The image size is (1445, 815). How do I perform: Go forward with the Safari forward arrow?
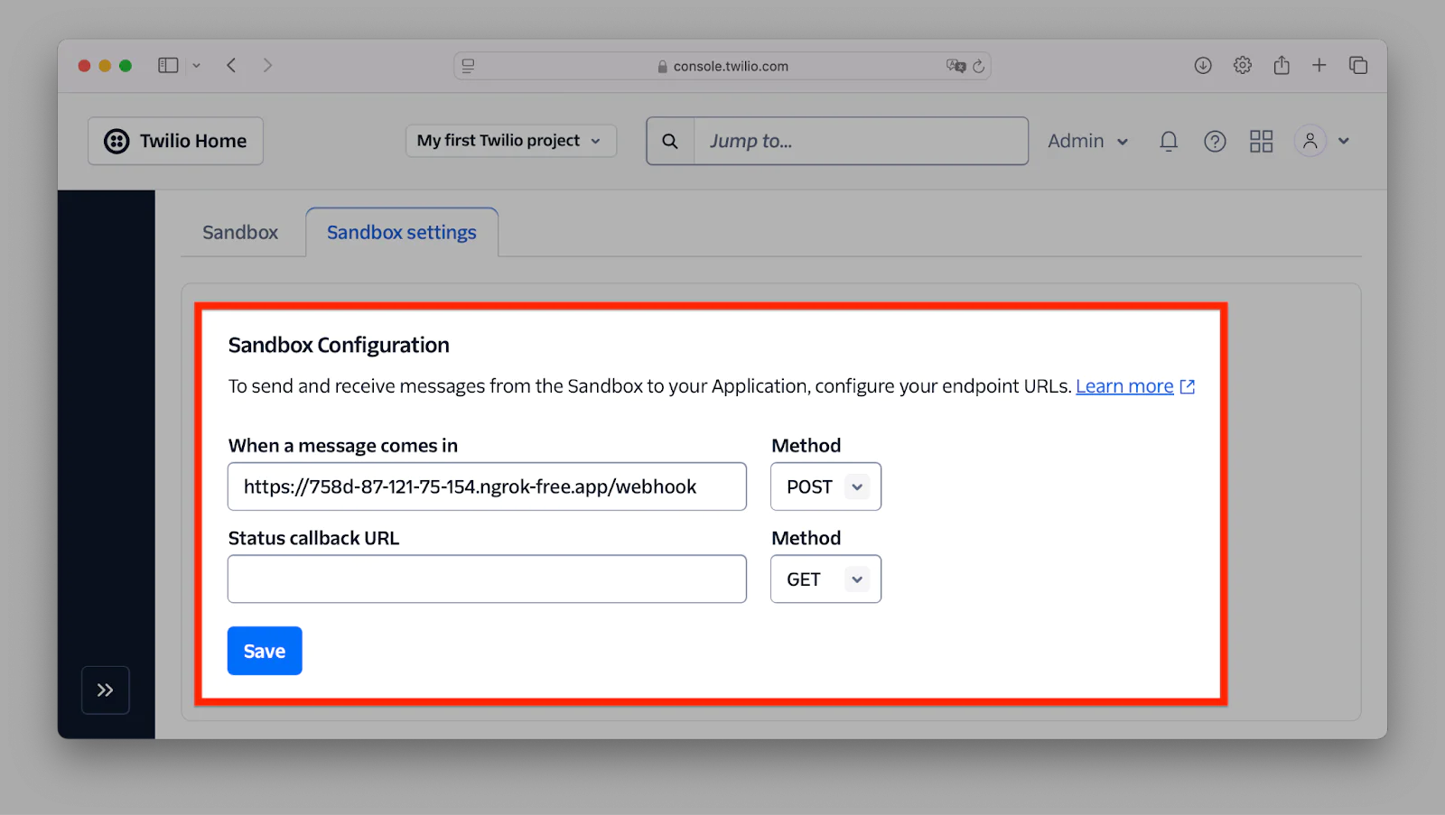(x=267, y=65)
